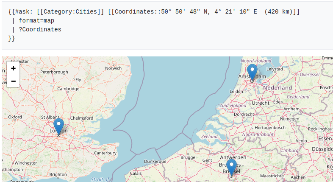Viewport: 333px width, 182px height.
Task: Zoom out with the map minus button
Action: (13, 81)
